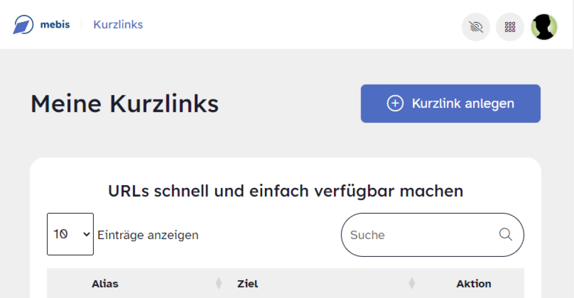Viewport: 574px width, 298px height.
Task: Open the Kurzlinks header link
Action: pos(118,24)
